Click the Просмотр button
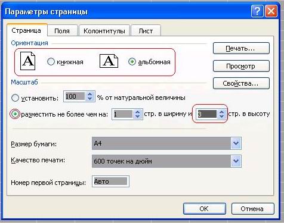 click(x=241, y=66)
